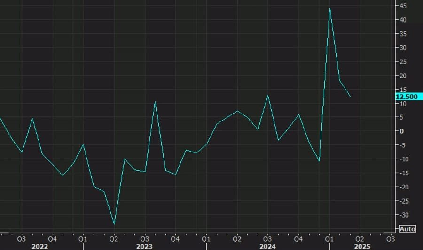Viewport: 423px width, 250px height.
Task: Click the 20 value on the y-axis
Action: (404, 76)
